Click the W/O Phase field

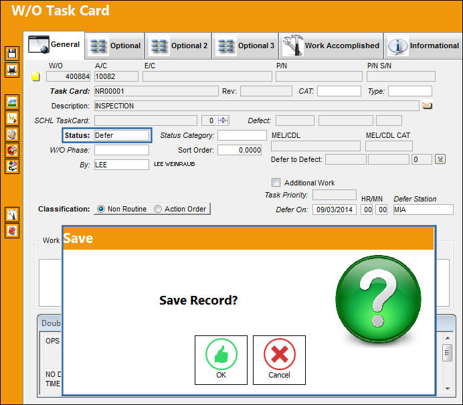122,150
